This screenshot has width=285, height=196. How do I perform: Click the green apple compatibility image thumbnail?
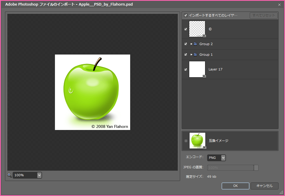pos(197,141)
